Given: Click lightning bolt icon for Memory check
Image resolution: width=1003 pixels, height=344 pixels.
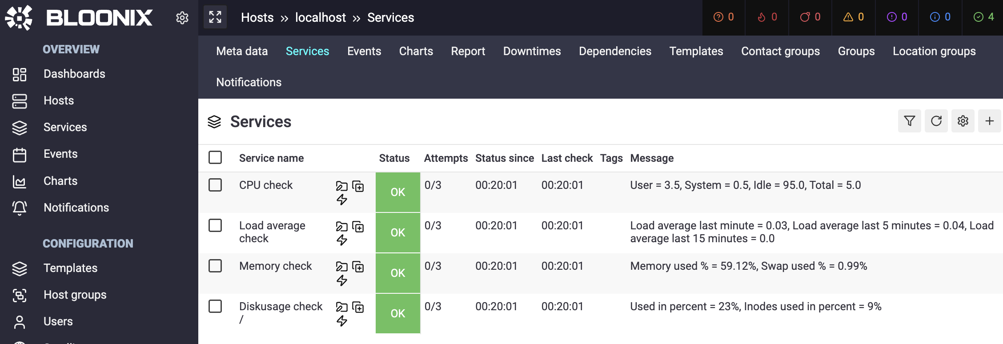Looking at the screenshot, I should click(x=341, y=280).
